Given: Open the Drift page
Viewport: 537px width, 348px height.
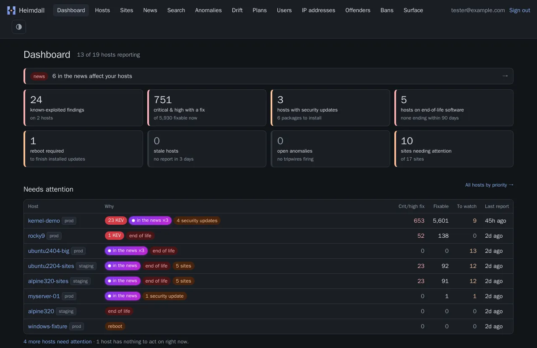Looking at the screenshot, I should pos(237,10).
